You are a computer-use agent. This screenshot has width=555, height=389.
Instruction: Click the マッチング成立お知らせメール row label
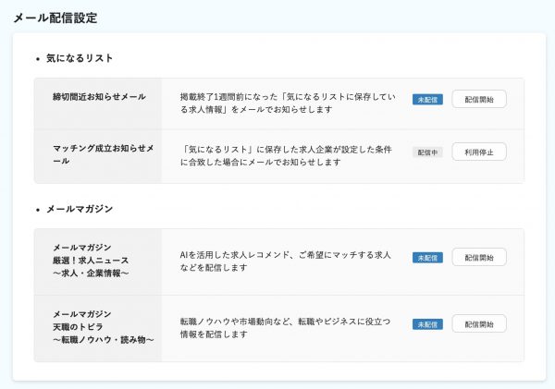tap(104, 154)
